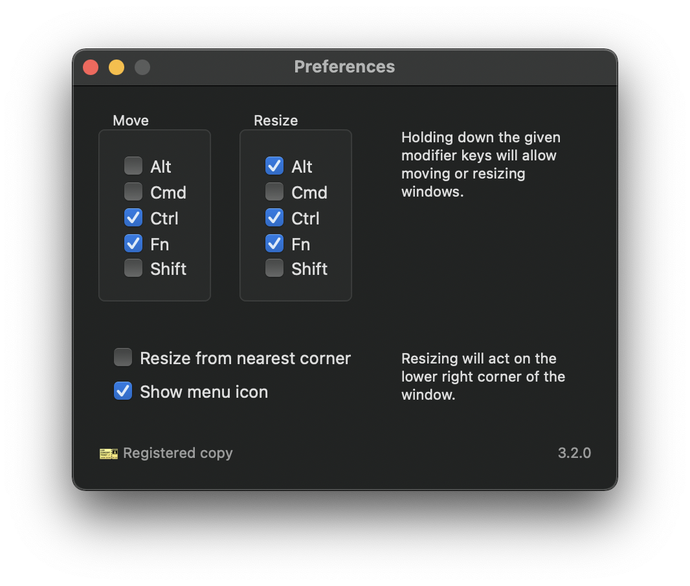Click the version number 3.2.0

click(574, 453)
